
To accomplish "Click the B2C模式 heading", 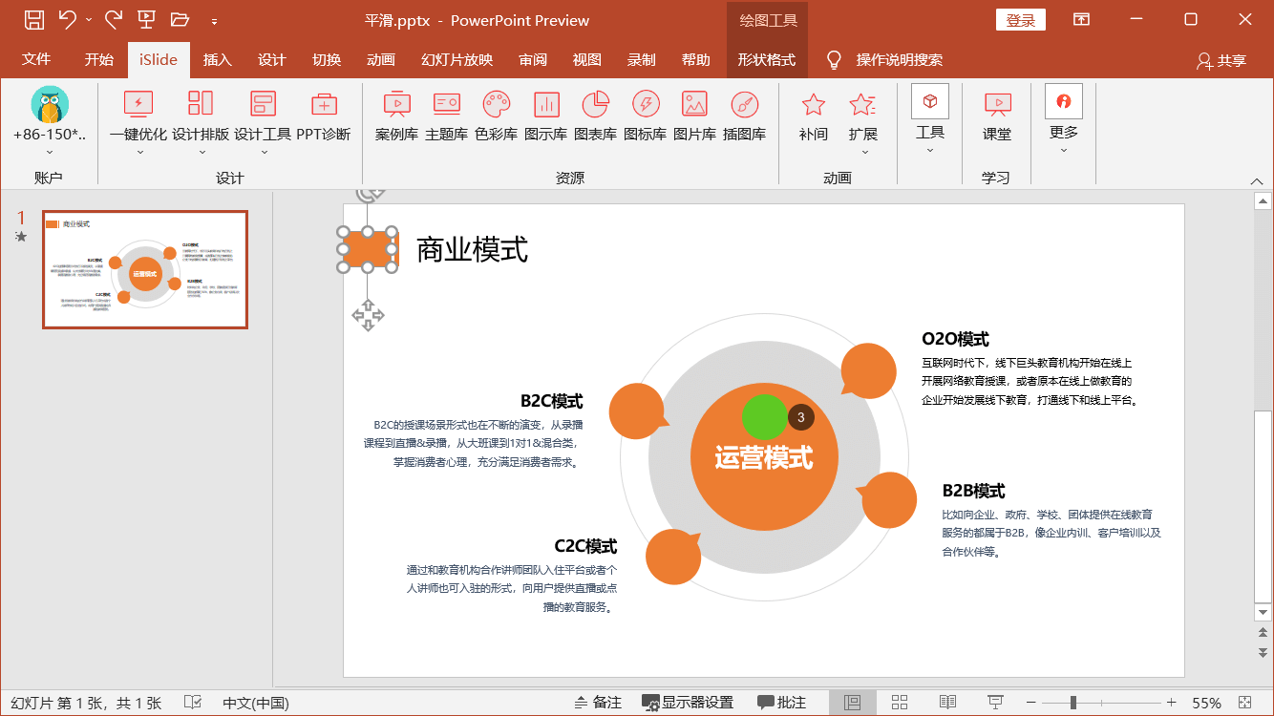I will (x=551, y=401).
